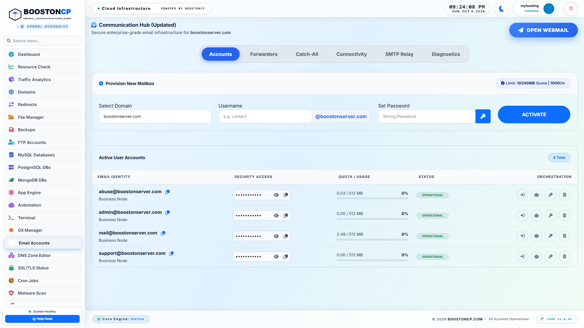
Task: Change password key for admin@boostonserver.com
Action: (x=551, y=216)
